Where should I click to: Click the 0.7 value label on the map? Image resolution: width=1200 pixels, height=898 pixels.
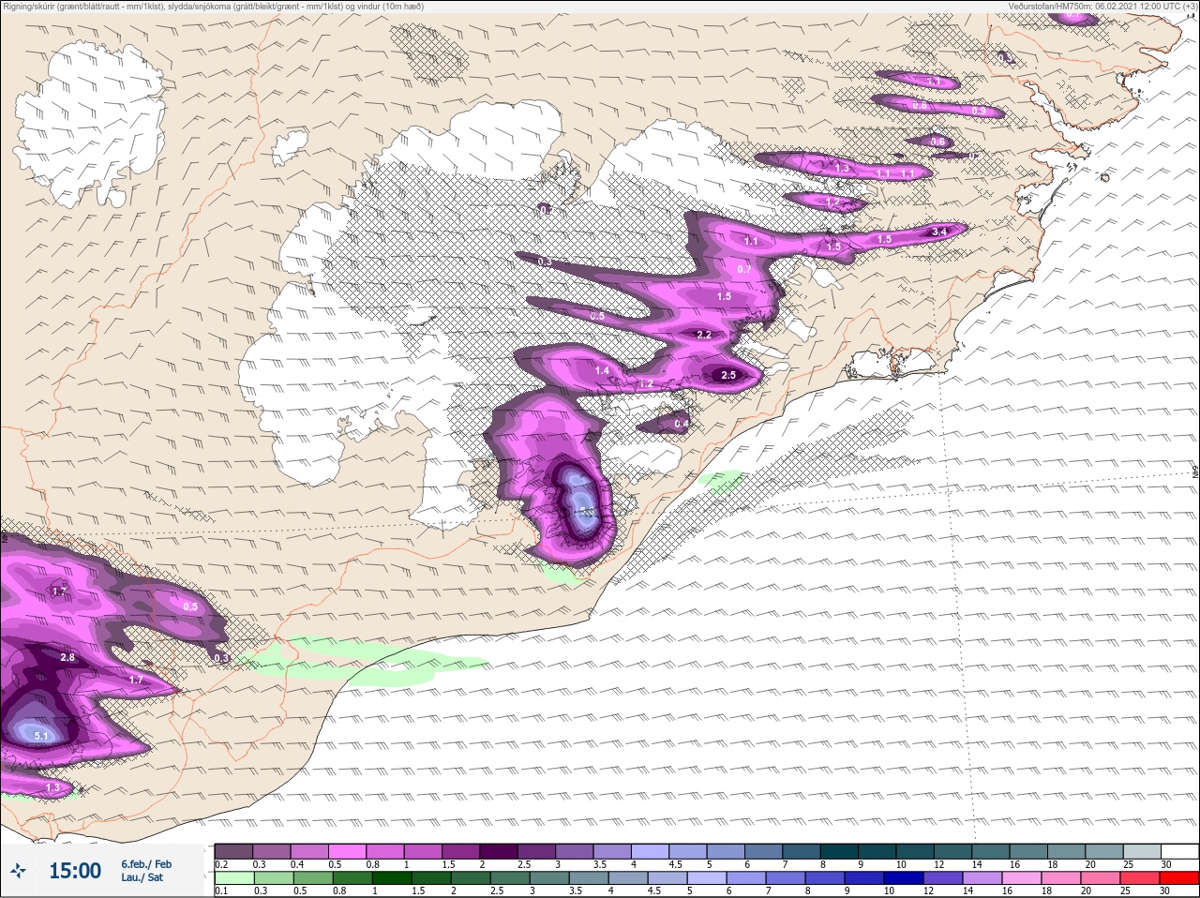click(x=744, y=270)
